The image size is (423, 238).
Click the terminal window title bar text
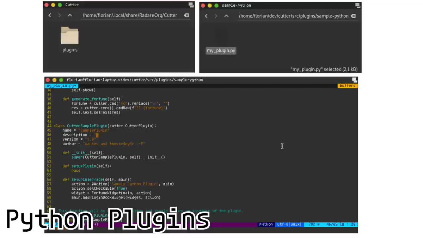135,80
